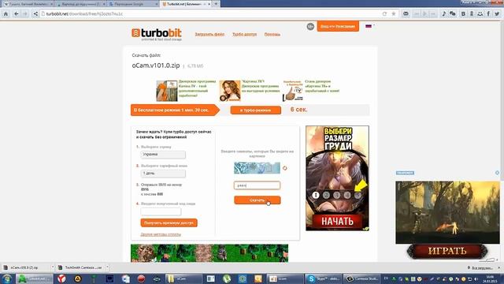The width and height of the screenshot is (504, 284).
Task: Click the VK "B" toolbar icon
Action: coord(463,14)
